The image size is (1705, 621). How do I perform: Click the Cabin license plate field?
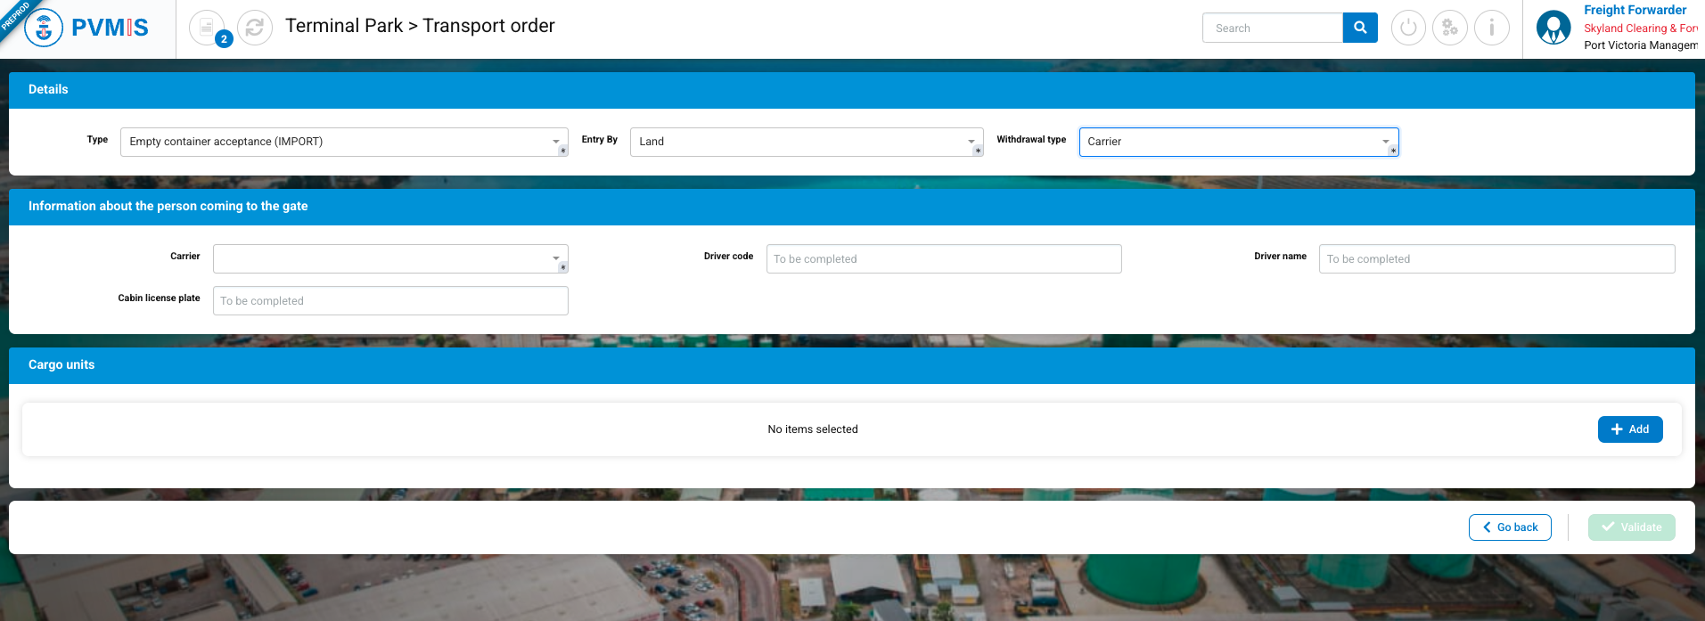click(x=389, y=301)
